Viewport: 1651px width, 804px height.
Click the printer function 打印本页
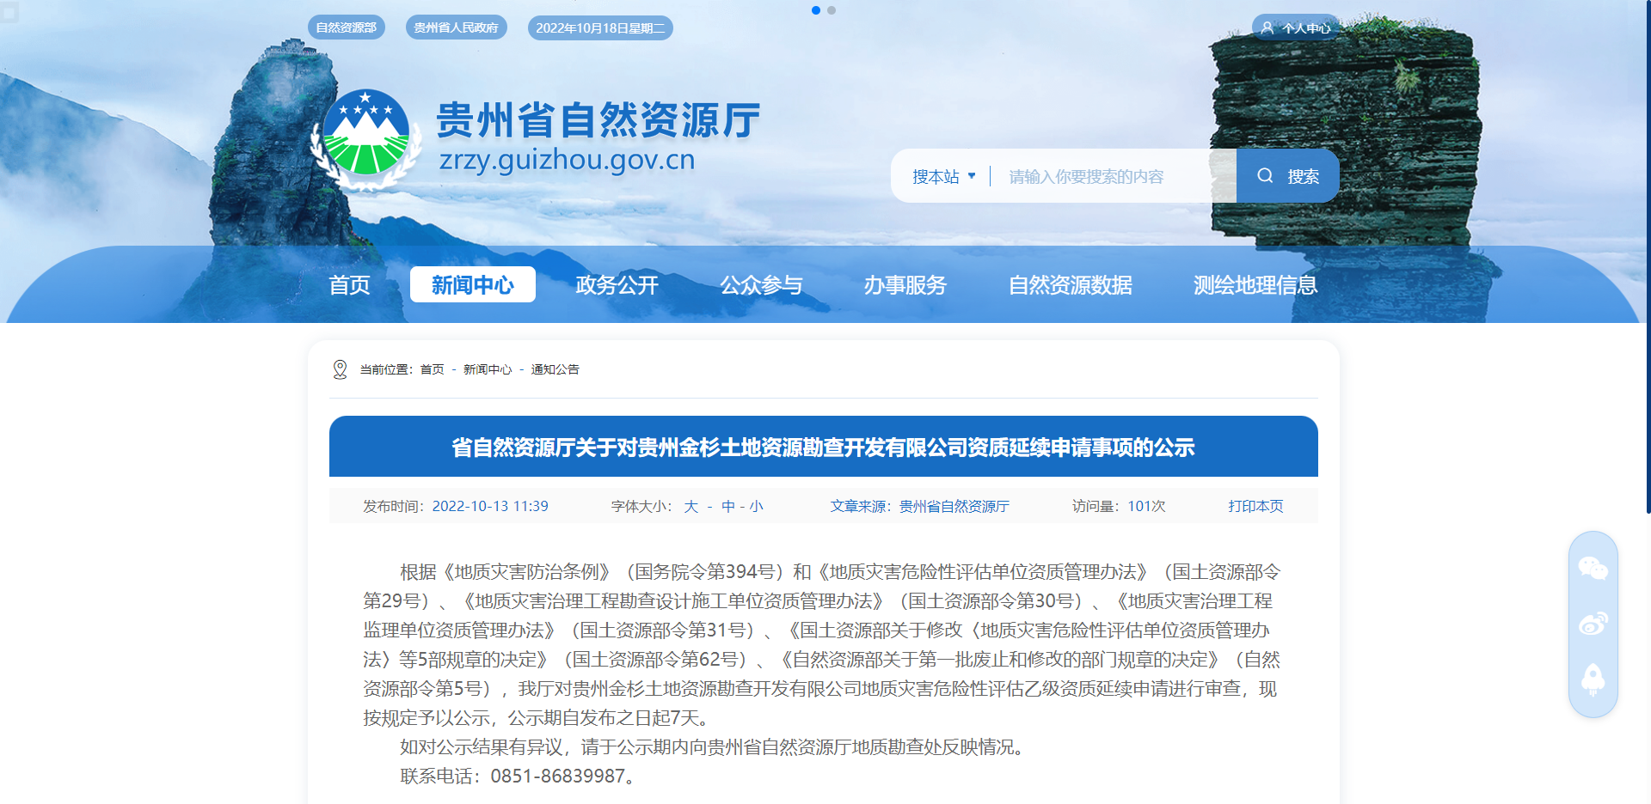[x=1255, y=506]
